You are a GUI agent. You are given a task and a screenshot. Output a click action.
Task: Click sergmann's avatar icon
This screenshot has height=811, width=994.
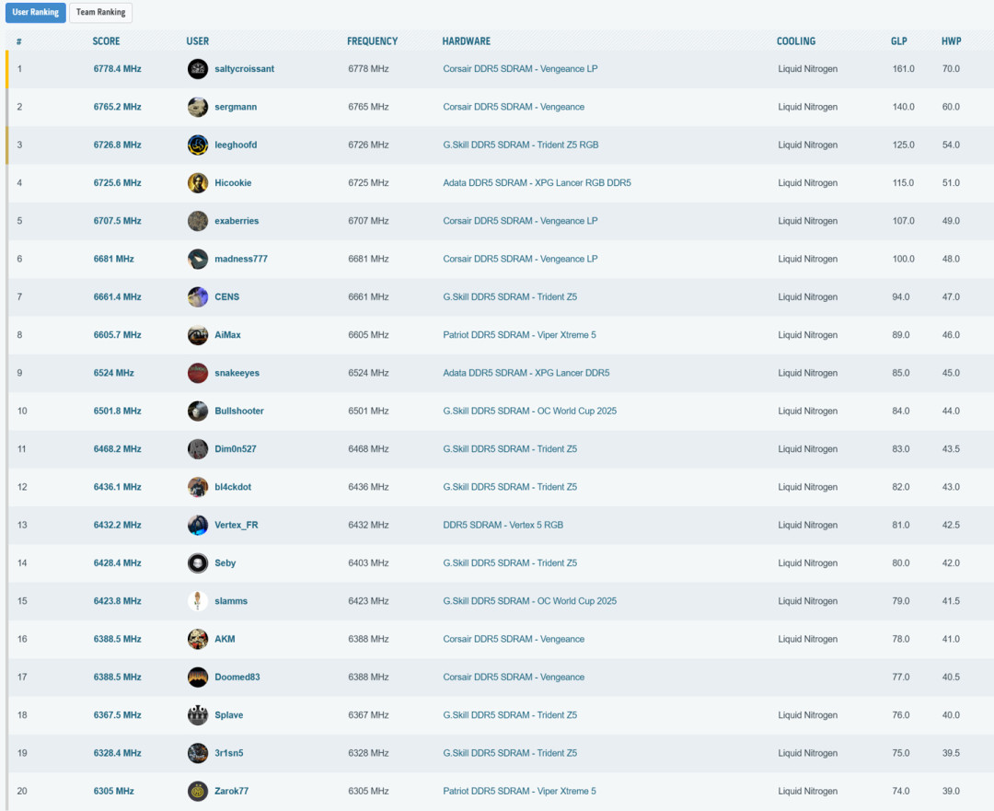198,107
